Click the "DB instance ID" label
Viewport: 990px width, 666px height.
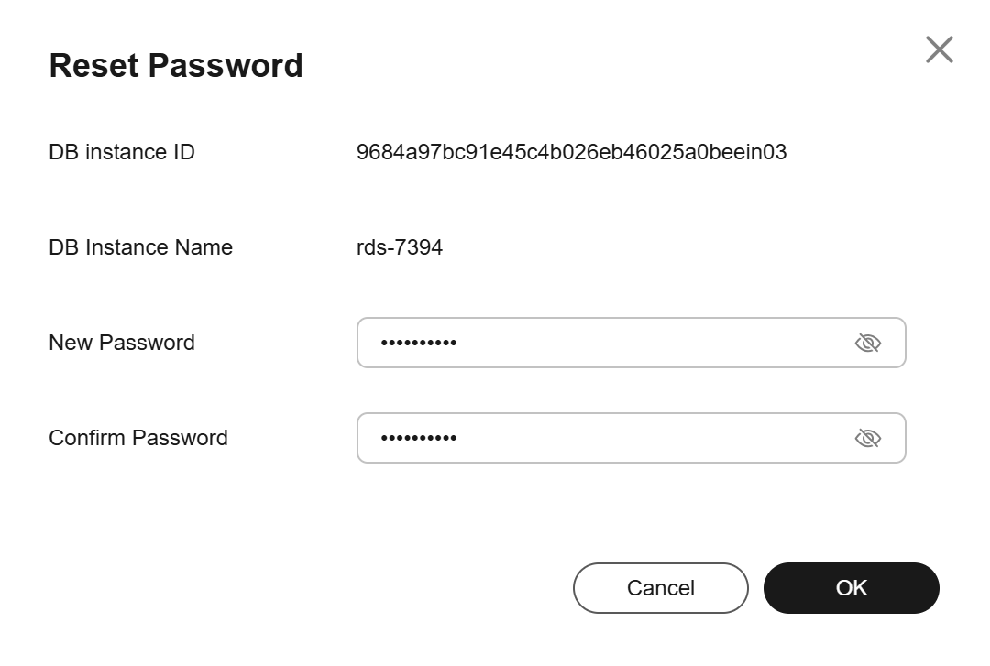coord(122,152)
